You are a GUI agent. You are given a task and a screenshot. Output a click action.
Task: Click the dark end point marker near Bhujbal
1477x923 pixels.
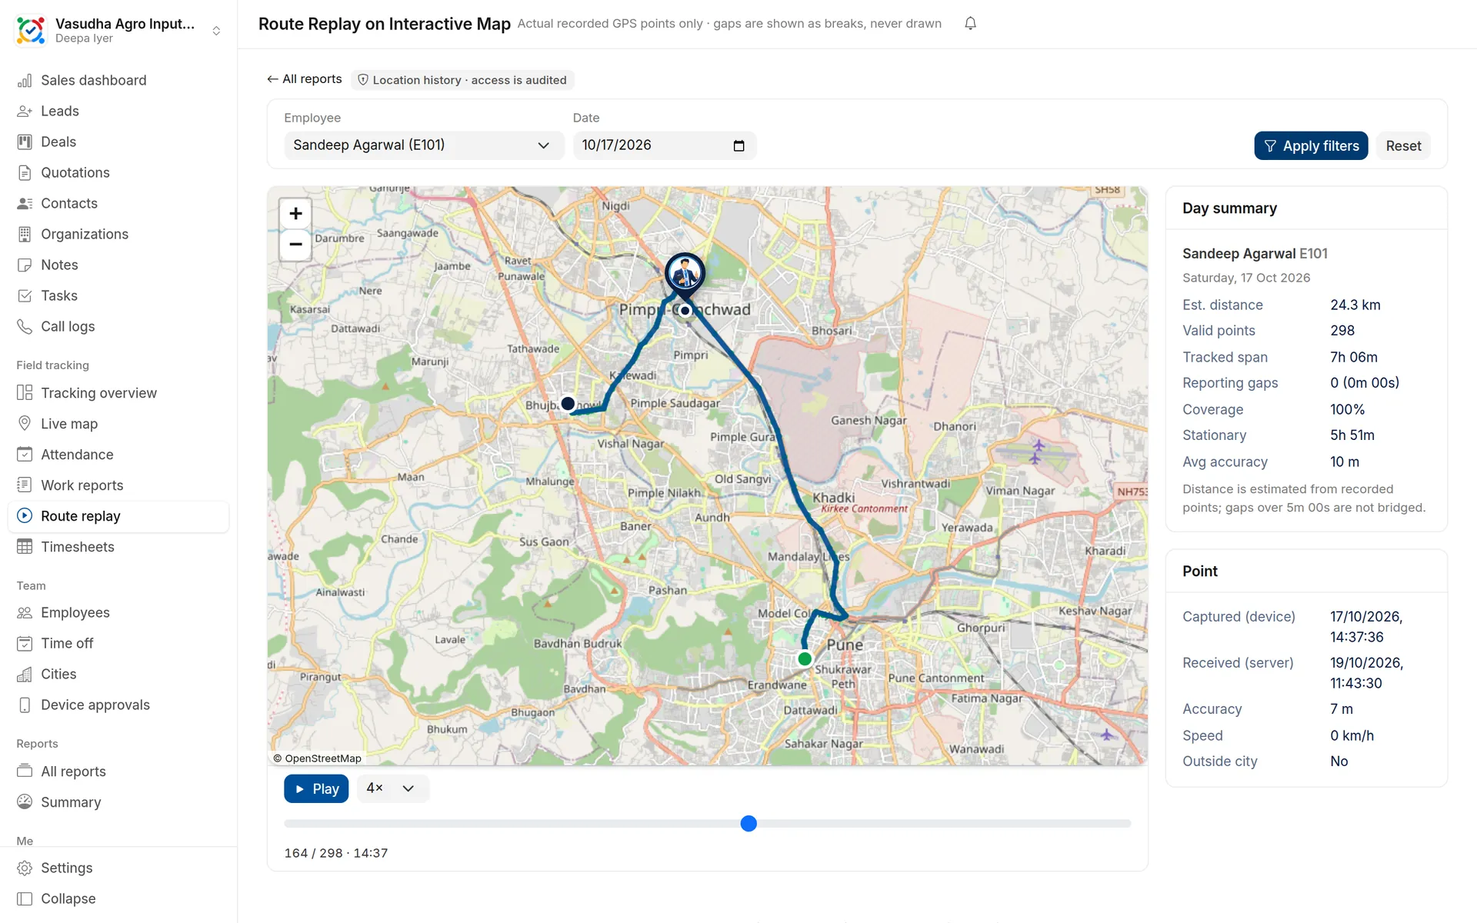click(568, 403)
